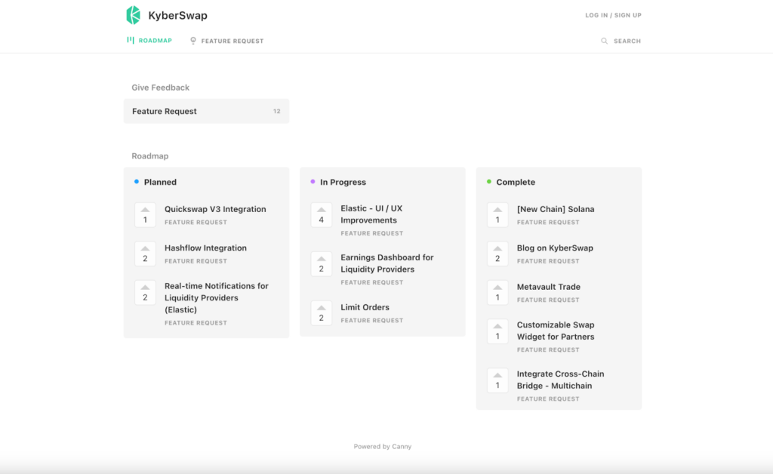Click the KyberSwap brand name text
Viewport: 773px width, 474px height.
tap(178, 15)
